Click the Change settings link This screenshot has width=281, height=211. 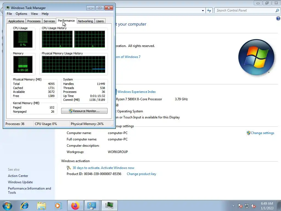(262, 133)
